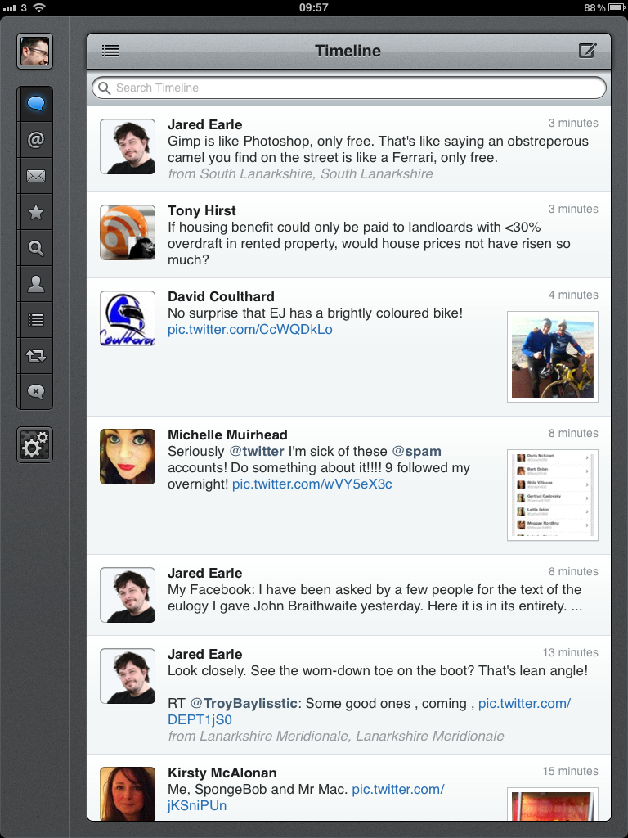The image size is (628, 838).
Task: Open the Profile person tab
Action: [35, 284]
